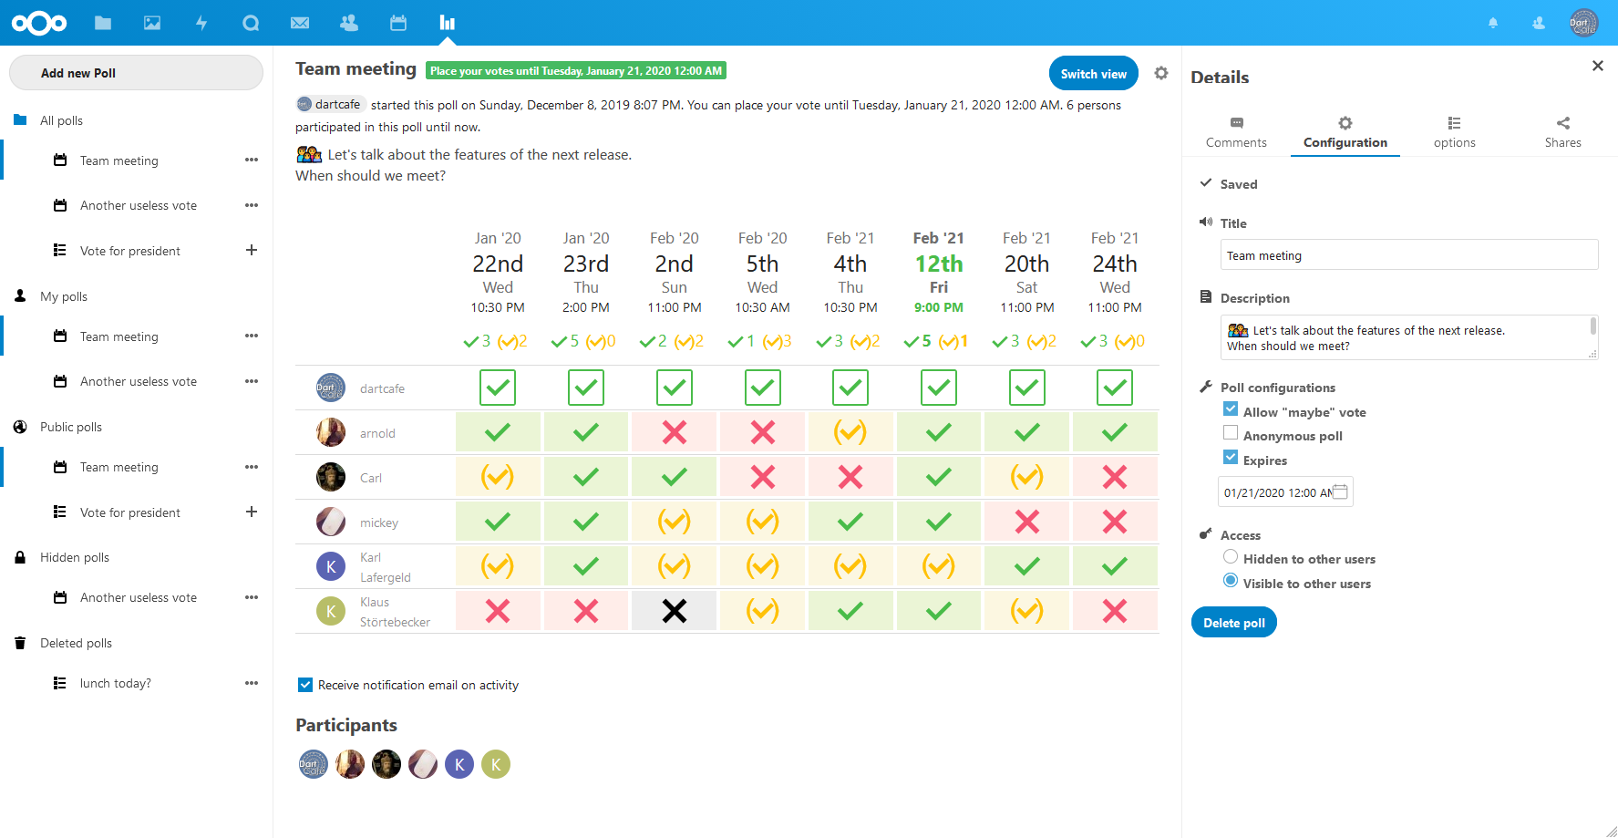Open the notifications bell icon
This screenshot has width=1618, height=838.
pyautogui.click(x=1493, y=23)
